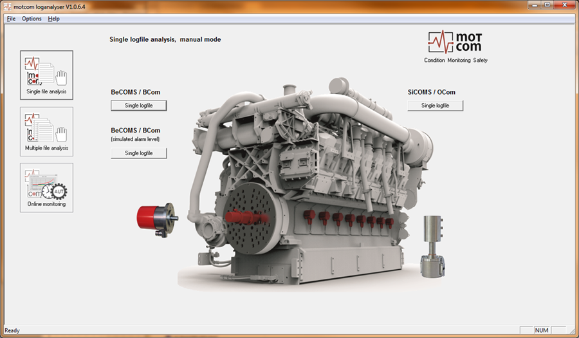
Task: Maximize the loganalyser window
Action: pos(547,5)
